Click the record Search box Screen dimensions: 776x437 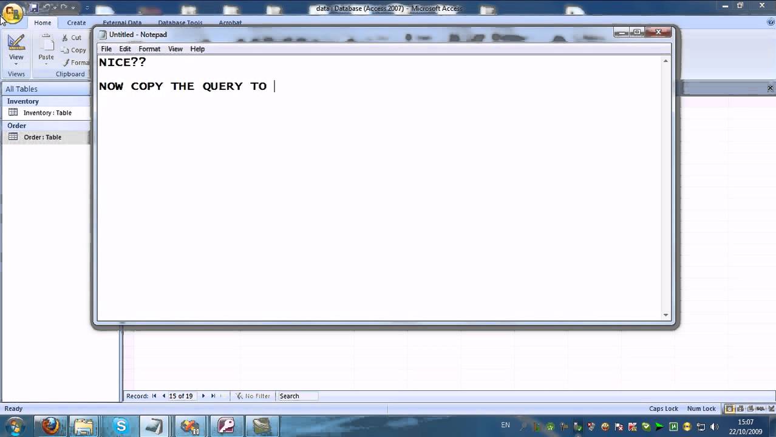click(298, 396)
